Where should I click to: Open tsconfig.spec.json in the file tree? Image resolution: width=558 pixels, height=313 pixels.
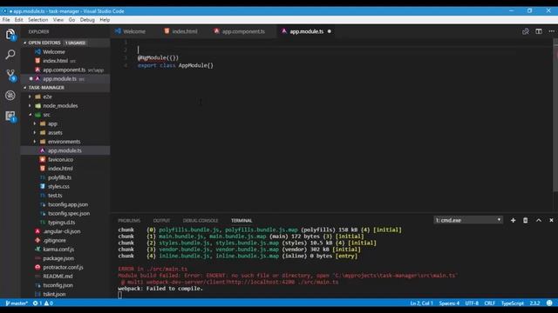pos(69,213)
